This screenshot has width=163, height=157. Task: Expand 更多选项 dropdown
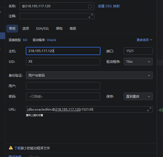tap(144, 40)
